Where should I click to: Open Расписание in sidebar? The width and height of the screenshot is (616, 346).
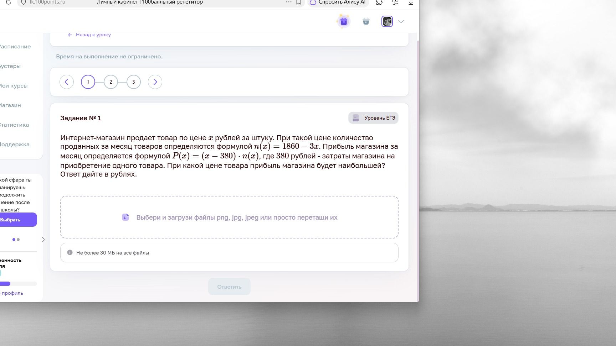pos(15,47)
